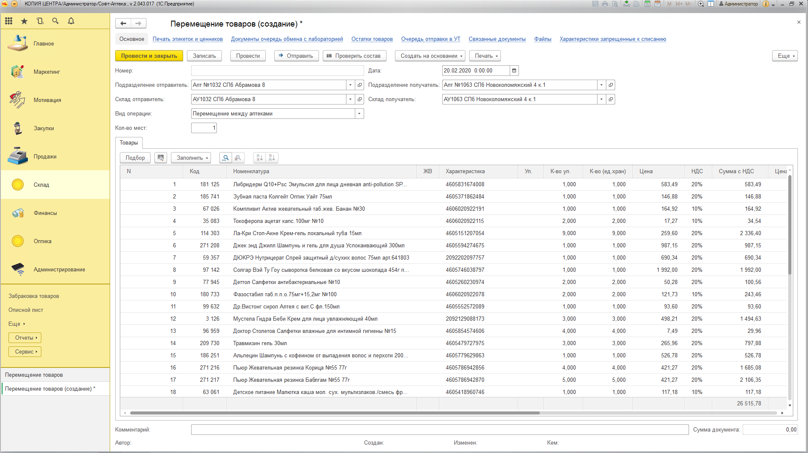Click the sort descending icon in table toolbar
Viewport: 808px width, 453px height.
pos(272,158)
